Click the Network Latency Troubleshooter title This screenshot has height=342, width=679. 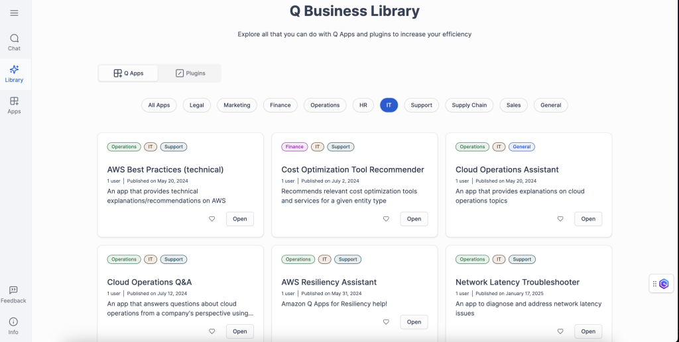click(x=517, y=282)
